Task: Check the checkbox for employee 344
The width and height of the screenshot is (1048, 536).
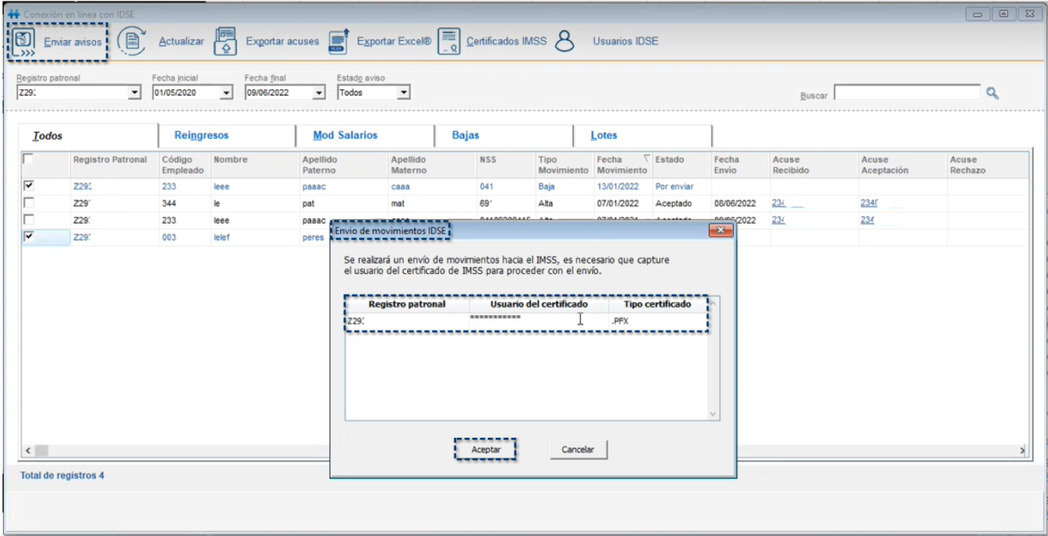Action: tap(29, 203)
